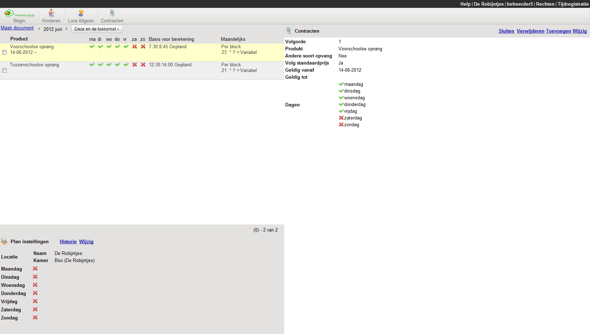Image resolution: width=590 pixels, height=334 pixels.
Task: Open Help in the top menu
Action: (465, 4)
